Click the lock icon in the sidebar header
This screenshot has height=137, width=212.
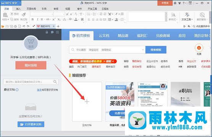coord(47,32)
